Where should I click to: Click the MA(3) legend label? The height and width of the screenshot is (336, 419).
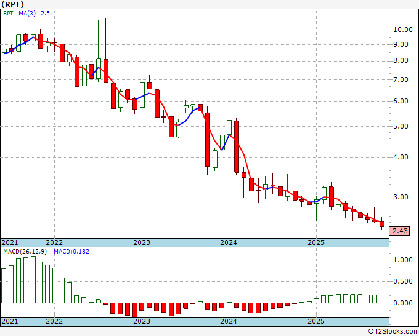click(27, 14)
